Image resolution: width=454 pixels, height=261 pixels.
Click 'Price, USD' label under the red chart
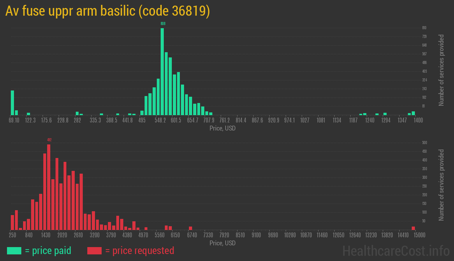pos(222,243)
